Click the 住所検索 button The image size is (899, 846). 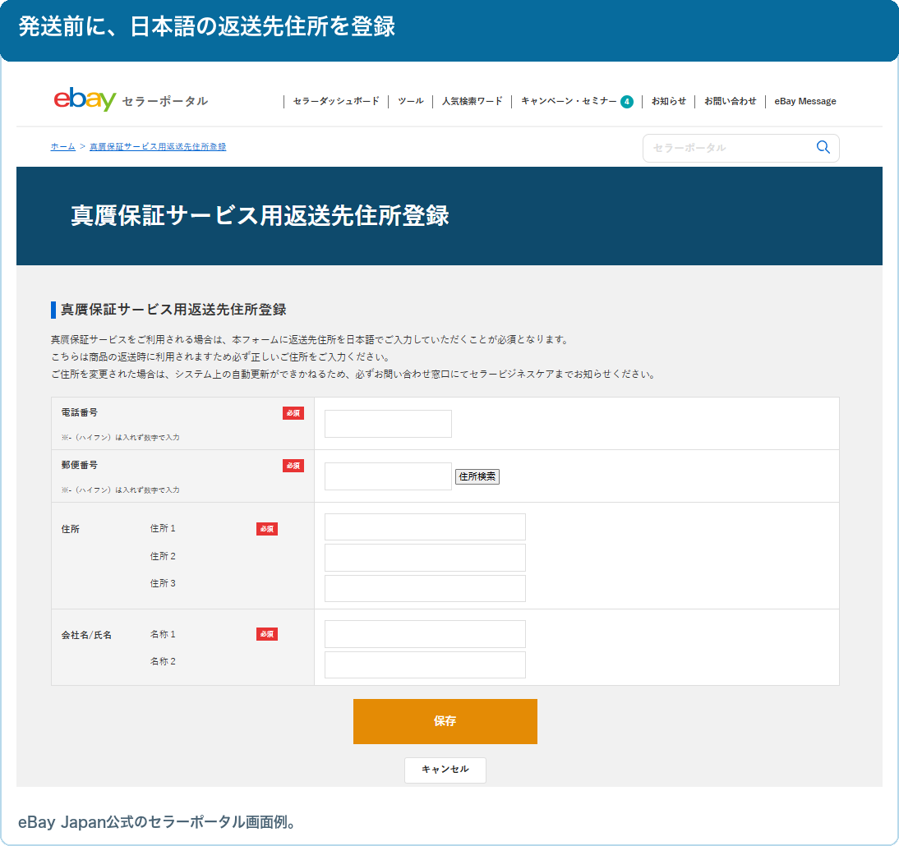477,476
